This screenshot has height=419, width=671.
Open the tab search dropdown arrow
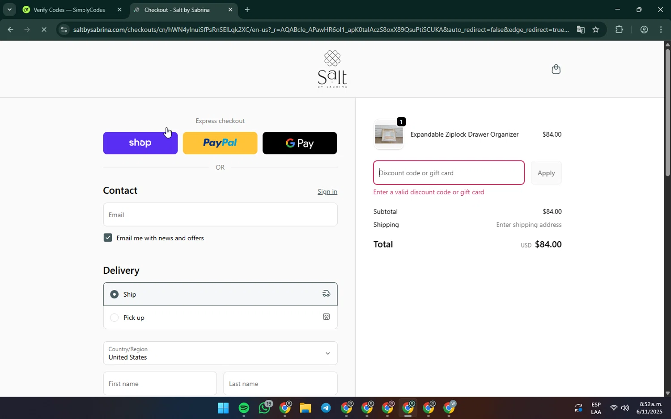pyautogui.click(x=9, y=9)
